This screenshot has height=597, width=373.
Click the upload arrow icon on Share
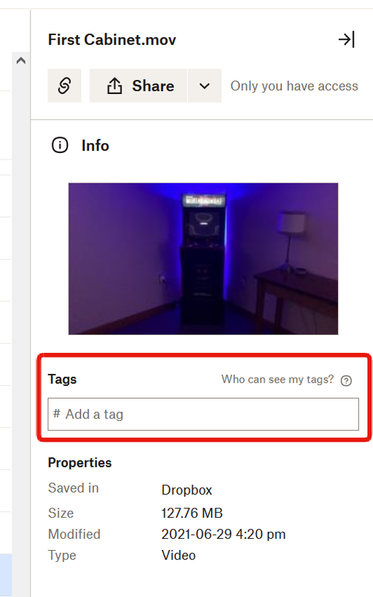pyautogui.click(x=115, y=86)
